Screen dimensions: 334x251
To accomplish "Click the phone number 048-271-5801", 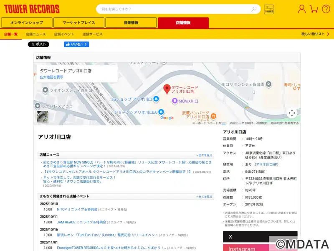I will point(255,172).
